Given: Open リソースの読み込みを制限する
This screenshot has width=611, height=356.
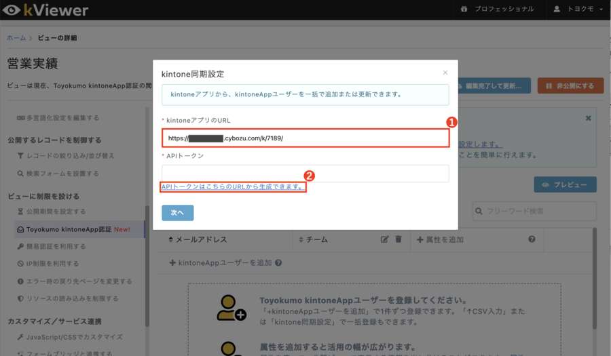Looking at the screenshot, I should point(68,298).
